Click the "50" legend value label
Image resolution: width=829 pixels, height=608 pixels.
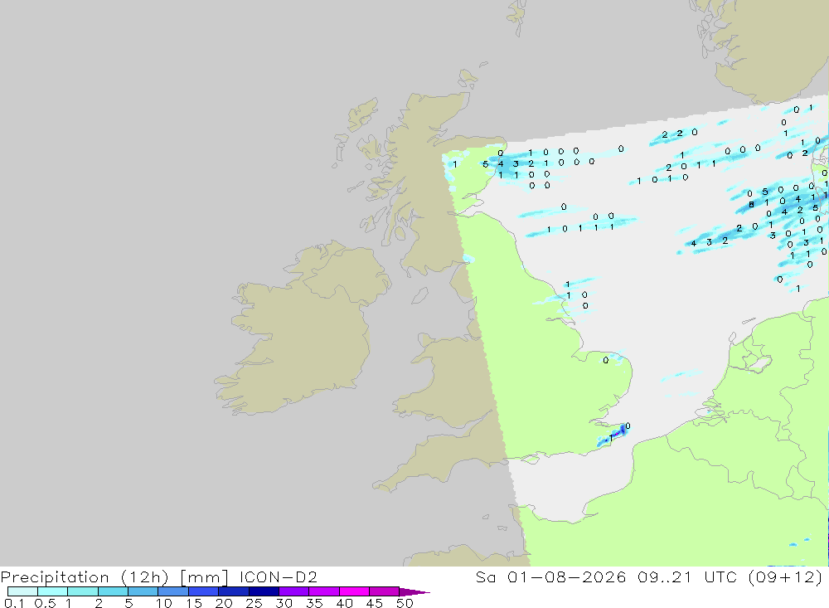click(405, 603)
